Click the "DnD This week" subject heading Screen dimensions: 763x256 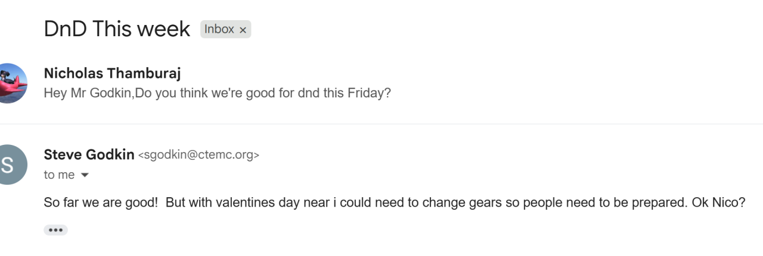click(x=117, y=29)
